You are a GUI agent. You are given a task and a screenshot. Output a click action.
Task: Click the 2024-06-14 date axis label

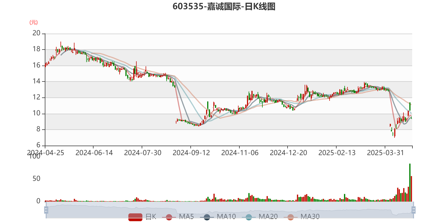tap(94, 153)
